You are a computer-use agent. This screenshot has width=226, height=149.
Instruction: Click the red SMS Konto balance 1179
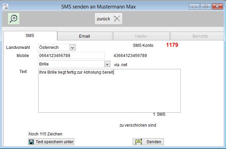172,45
